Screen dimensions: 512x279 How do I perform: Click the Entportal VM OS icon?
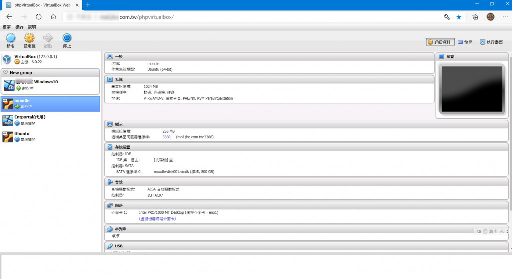click(8, 120)
